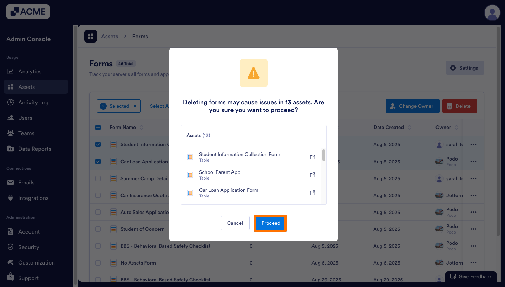Uncheck the Student Information Collection Form row
The image size is (505, 287).
pyautogui.click(x=98, y=144)
